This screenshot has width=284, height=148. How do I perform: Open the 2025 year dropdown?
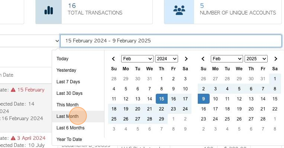[x=256, y=59]
